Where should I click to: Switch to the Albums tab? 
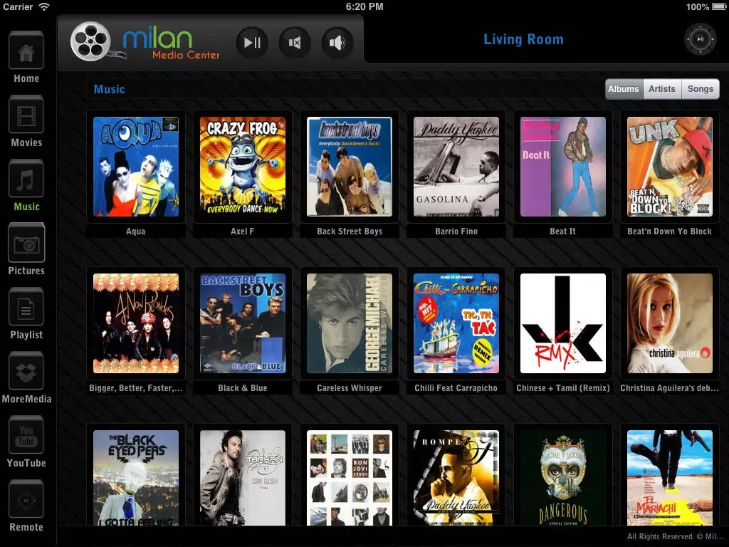pos(624,89)
